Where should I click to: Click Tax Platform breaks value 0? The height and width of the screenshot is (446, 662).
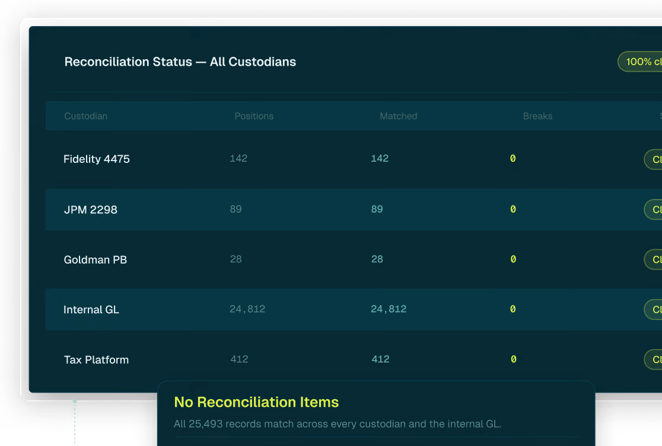click(x=513, y=359)
